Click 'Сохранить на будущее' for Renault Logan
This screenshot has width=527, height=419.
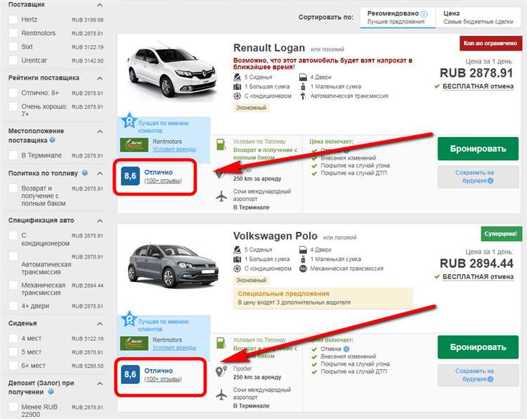[478, 176]
